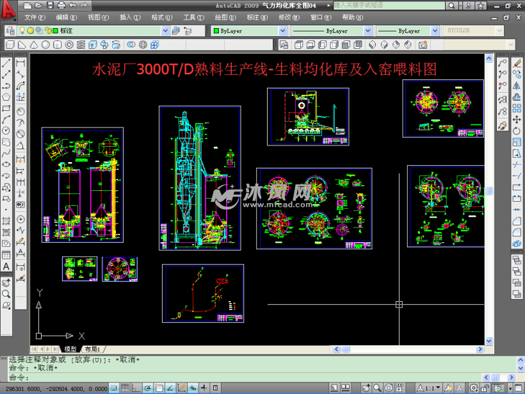Viewport: 525px width, 394px height.
Task: Open the 编辑(E) menu
Action: [67, 17]
